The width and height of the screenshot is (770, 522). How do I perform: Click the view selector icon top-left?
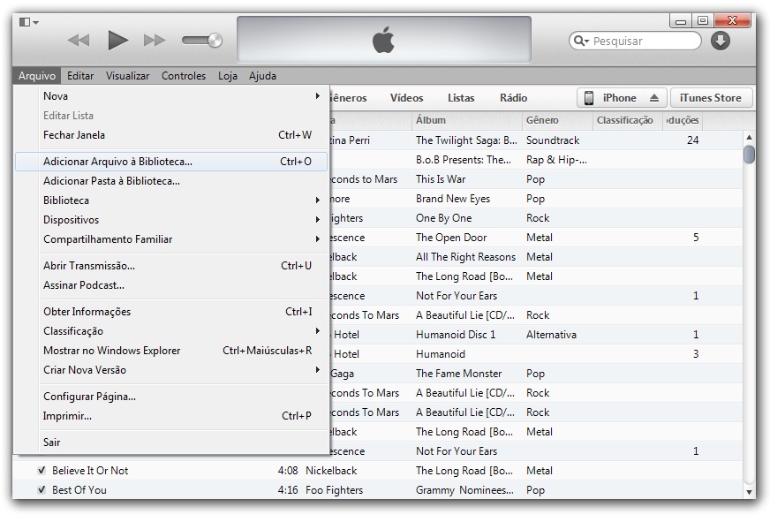point(26,19)
